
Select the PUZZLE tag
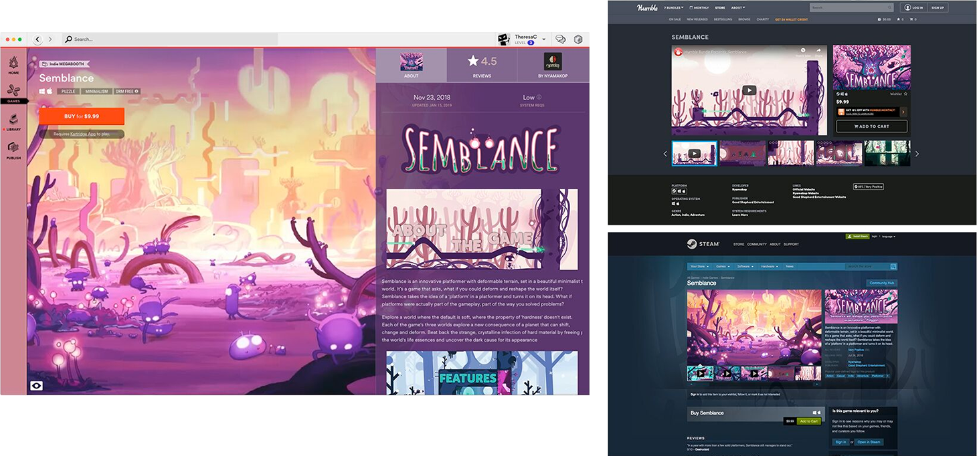click(x=68, y=91)
